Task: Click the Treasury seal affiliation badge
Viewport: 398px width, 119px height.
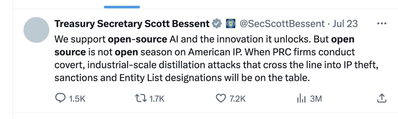Action: (x=230, y=24)
